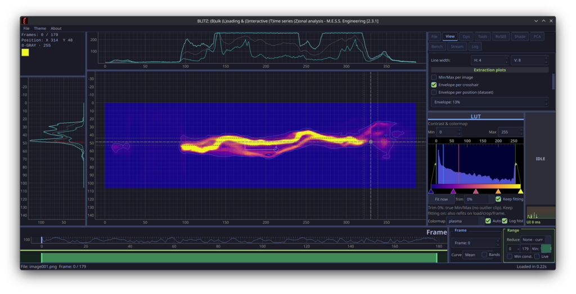The height and width of the screenshot is (294, 576).
Task: Select the PCA tab
Action: pos(537,36)
